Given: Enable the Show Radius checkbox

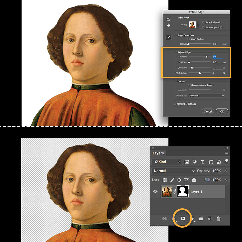Looking at the screenshot, I should [203, 22].
